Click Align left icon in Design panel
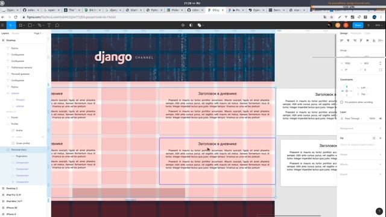This screenshot has height=217, width=386. tap(342, 40)
